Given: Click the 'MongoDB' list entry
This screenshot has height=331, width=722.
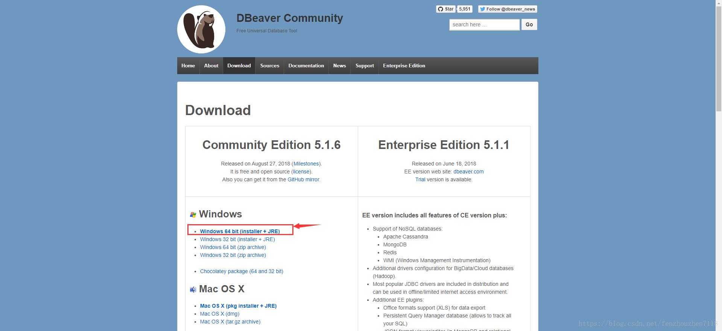Looking at the screenshot, I should click(395, 244).
